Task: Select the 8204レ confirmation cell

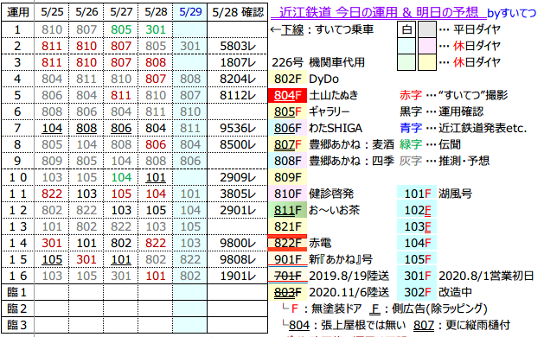Action: click(x=238, y=79)
